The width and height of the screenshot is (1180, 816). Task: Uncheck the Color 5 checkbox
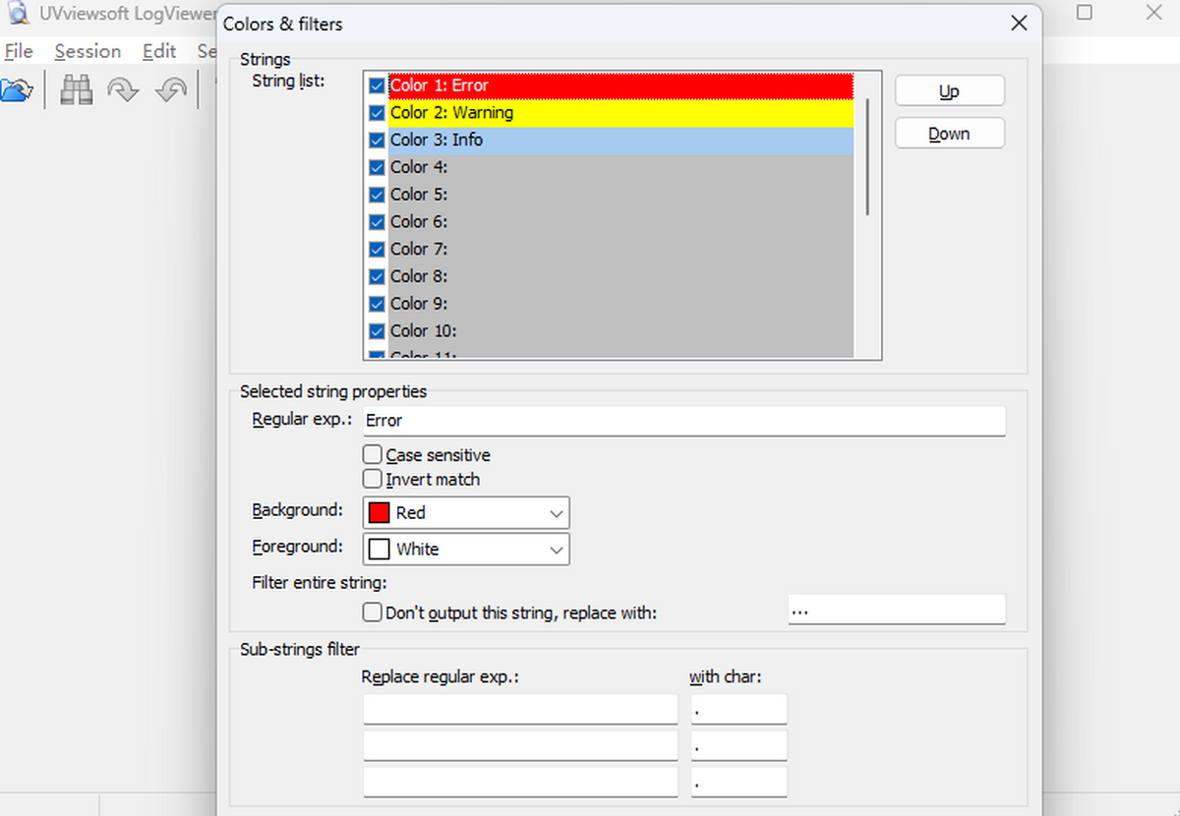coord(377,195)
